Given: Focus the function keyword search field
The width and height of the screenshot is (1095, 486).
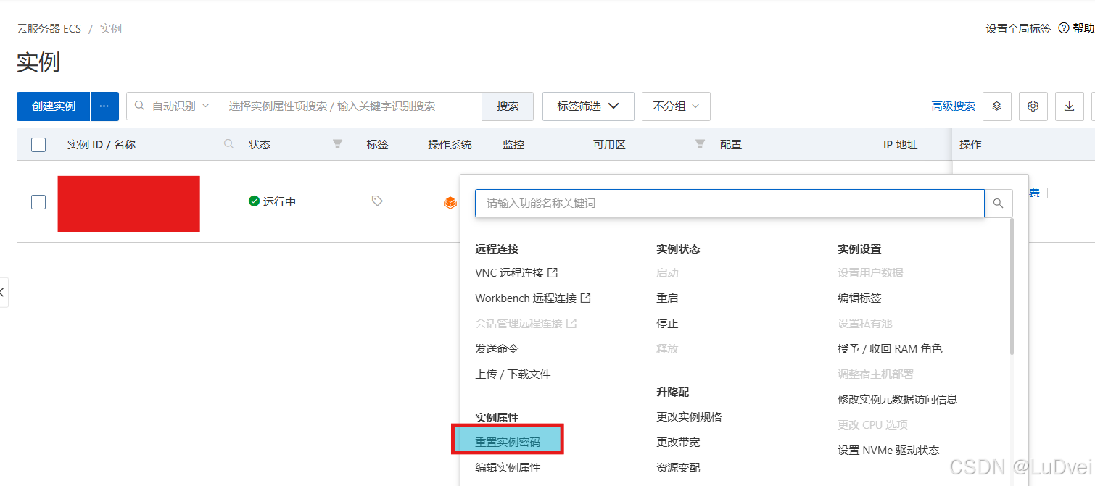Looking at the screenshot, I should (x=730, y=204).
